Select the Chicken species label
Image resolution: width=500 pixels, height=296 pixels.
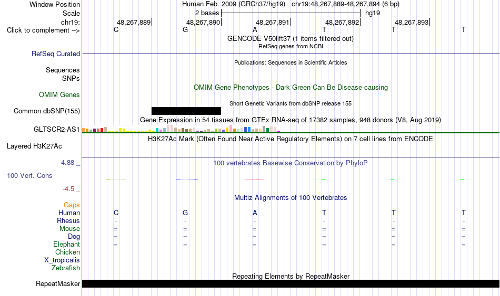pos(67,252)
